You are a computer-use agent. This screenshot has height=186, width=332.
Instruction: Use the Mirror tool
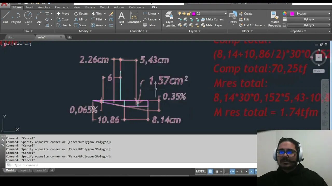(x=81, y=19)
